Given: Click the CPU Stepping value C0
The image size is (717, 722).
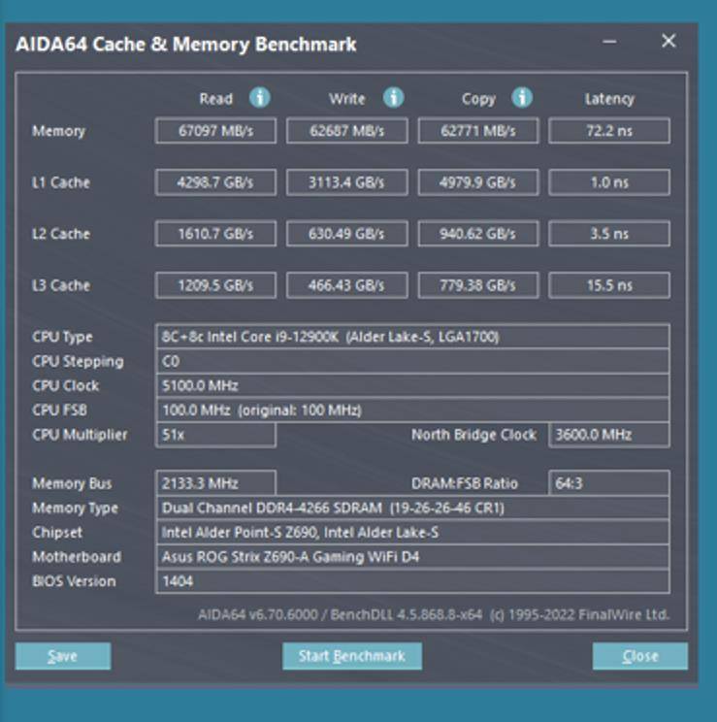Looking at the screenshot, I should pyautogui.click(x=412, y=361).
